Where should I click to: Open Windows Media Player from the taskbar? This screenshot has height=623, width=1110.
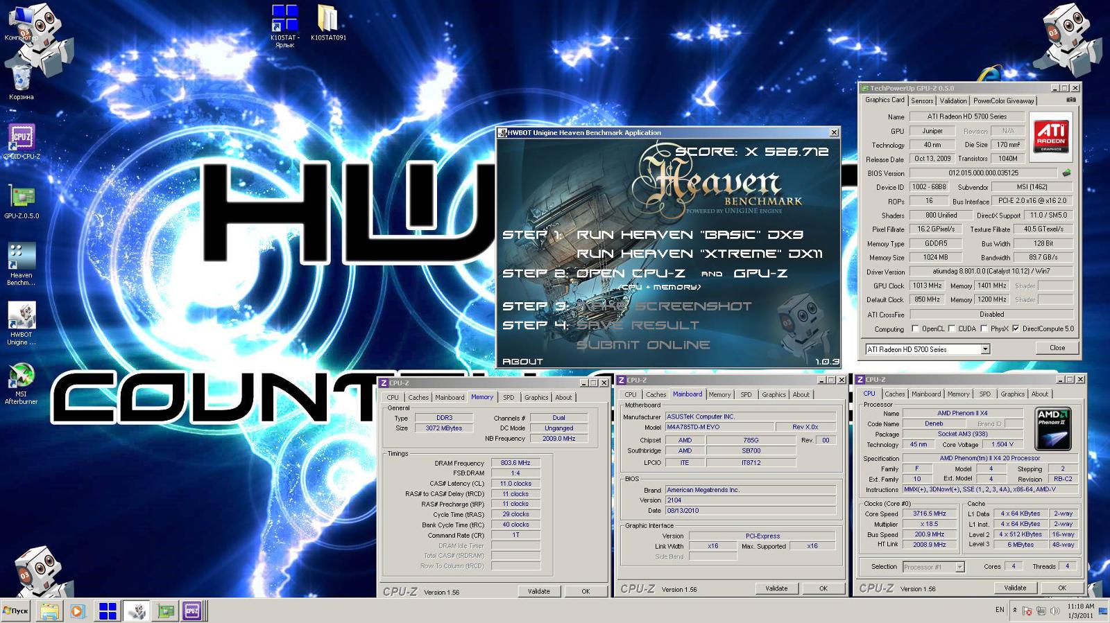(77, 611)
